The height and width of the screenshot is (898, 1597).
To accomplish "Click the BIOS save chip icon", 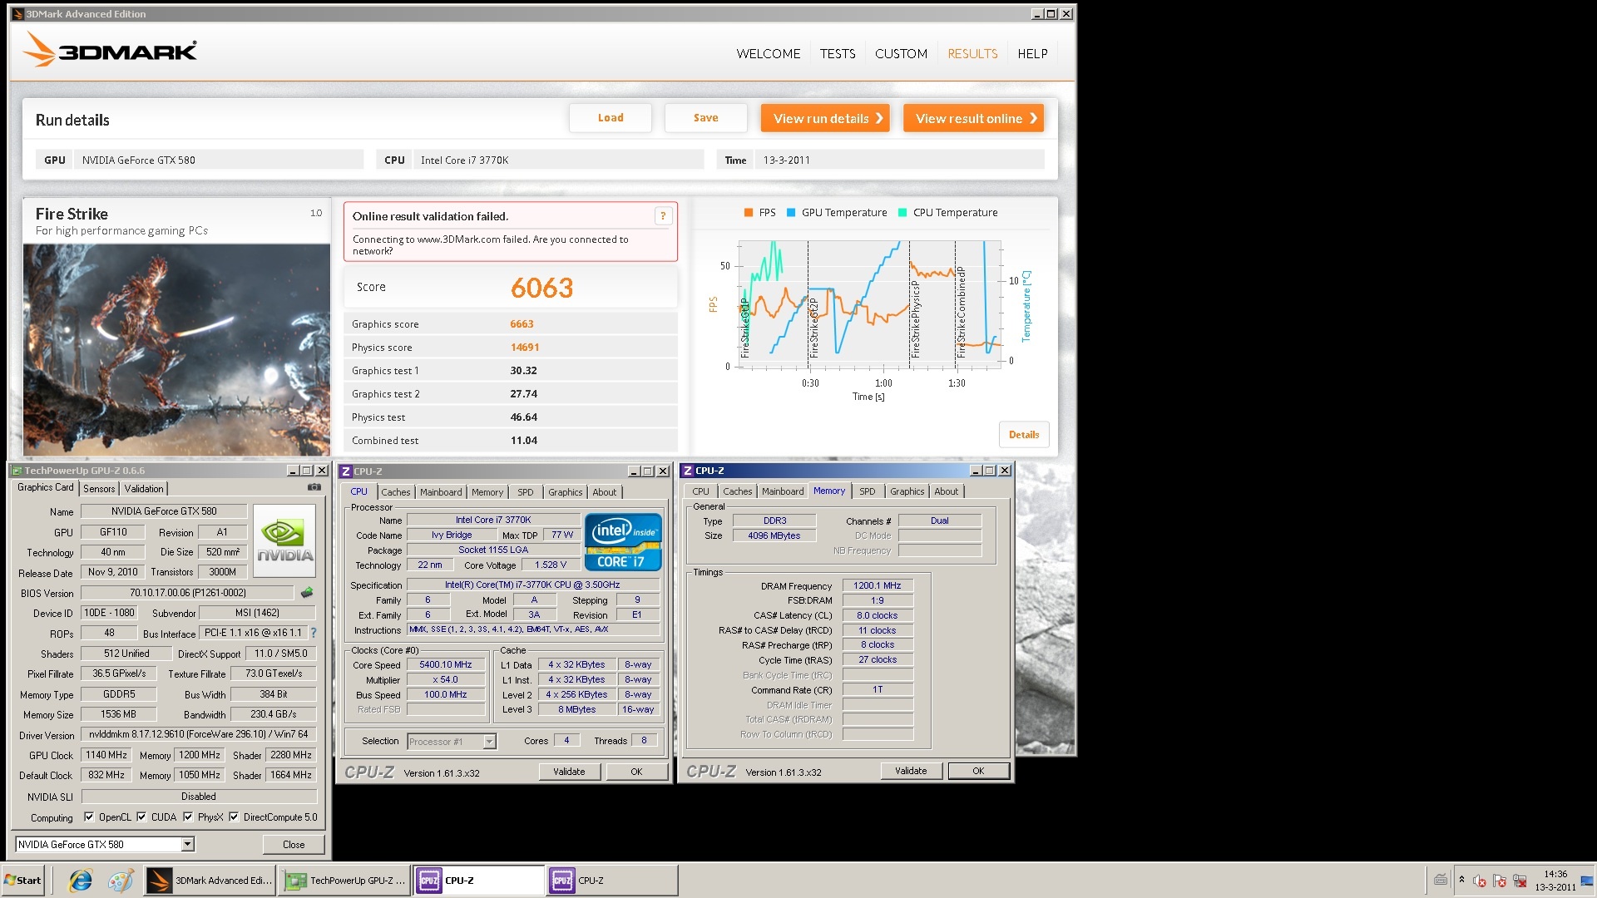I will [307, 593].
